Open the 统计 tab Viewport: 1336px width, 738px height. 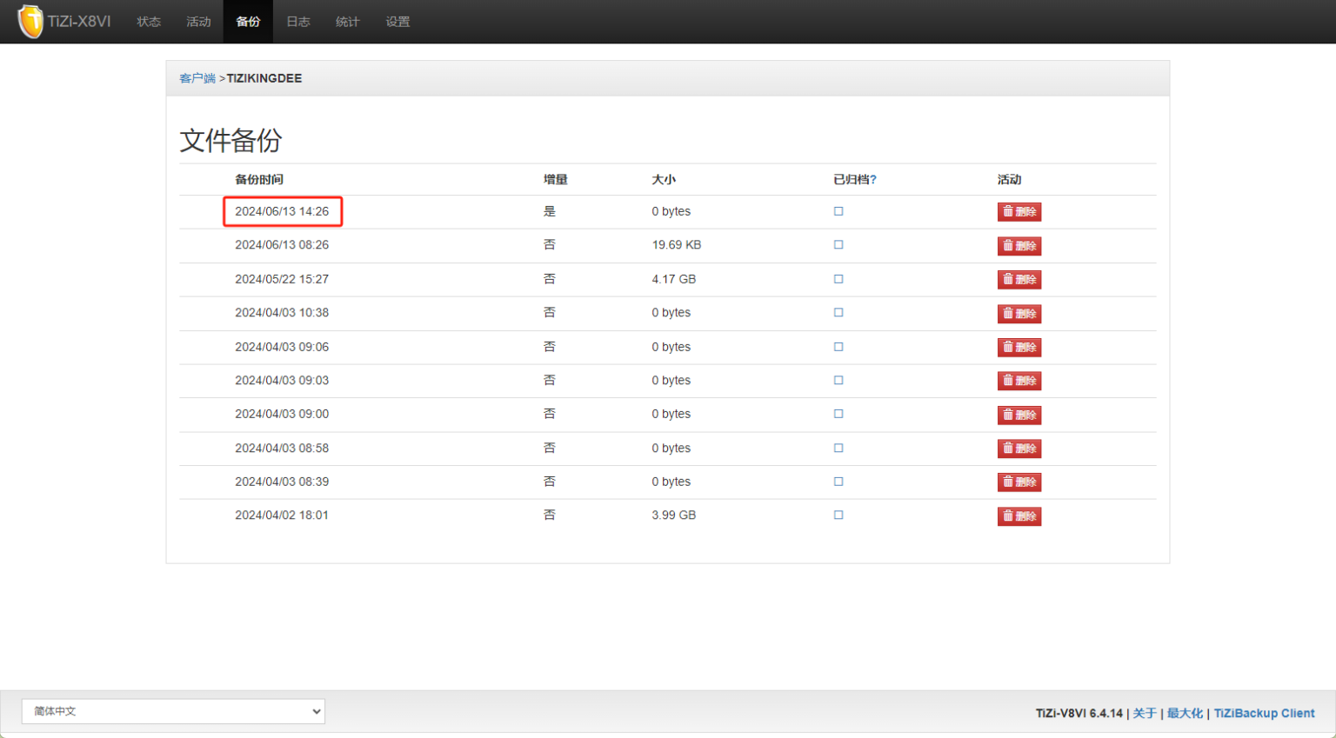point(348,22)
